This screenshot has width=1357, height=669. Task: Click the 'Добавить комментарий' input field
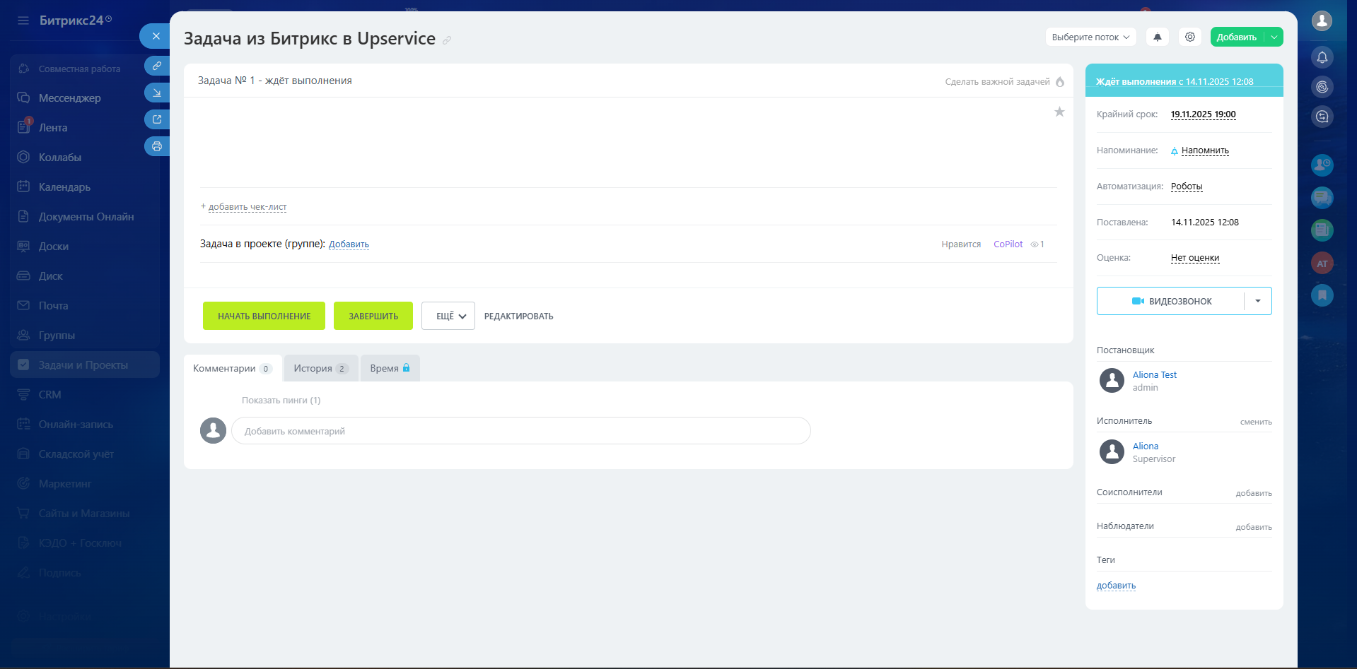pyautogui.click(x=520, y=431)
